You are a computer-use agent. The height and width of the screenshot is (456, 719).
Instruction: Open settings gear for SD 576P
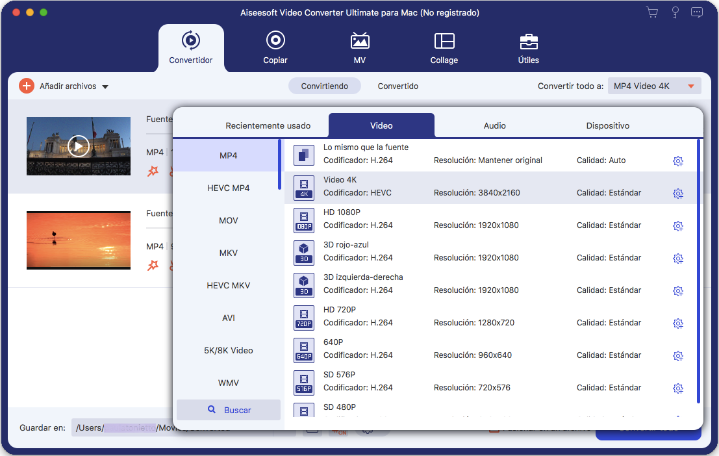click(677, 388)
